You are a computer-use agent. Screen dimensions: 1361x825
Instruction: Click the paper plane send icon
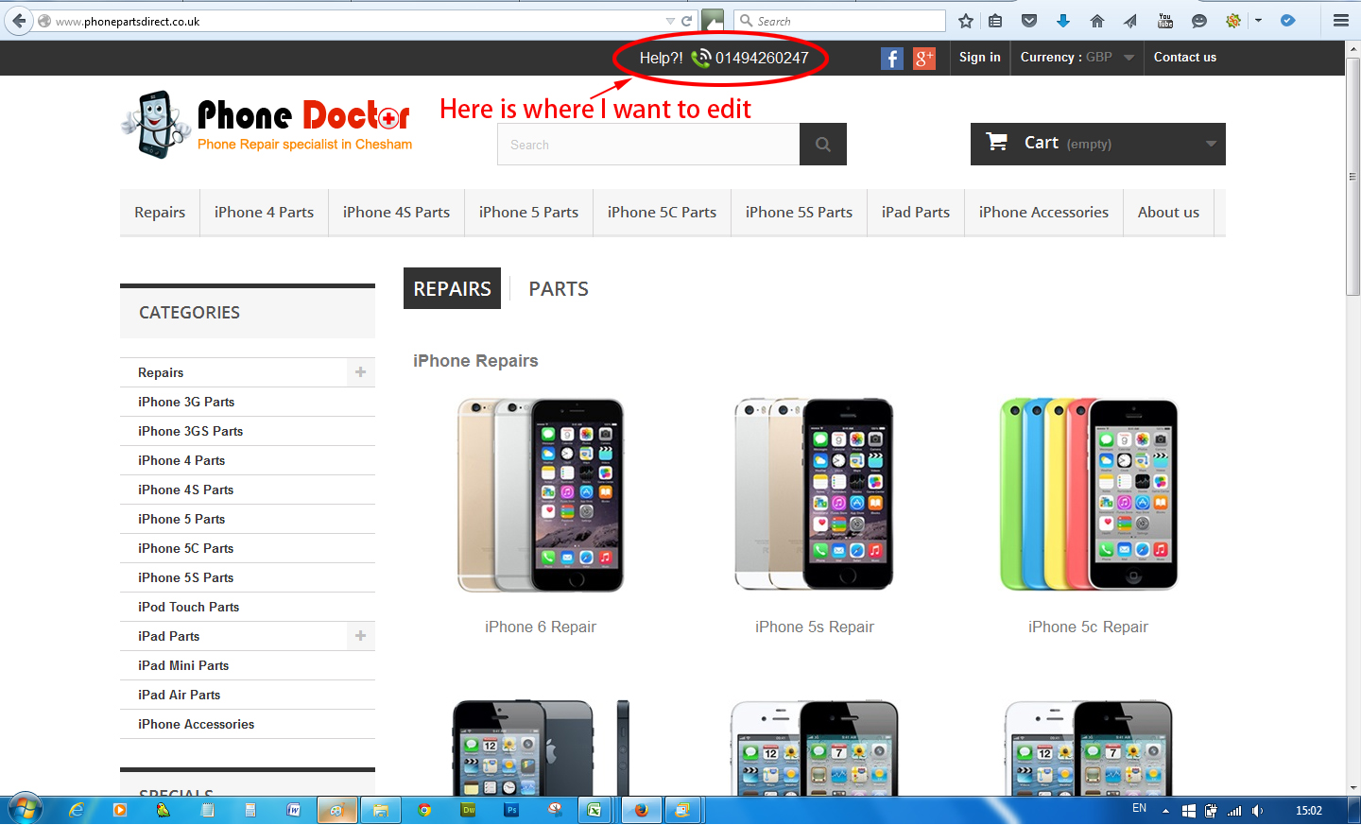click(1130, 21)
